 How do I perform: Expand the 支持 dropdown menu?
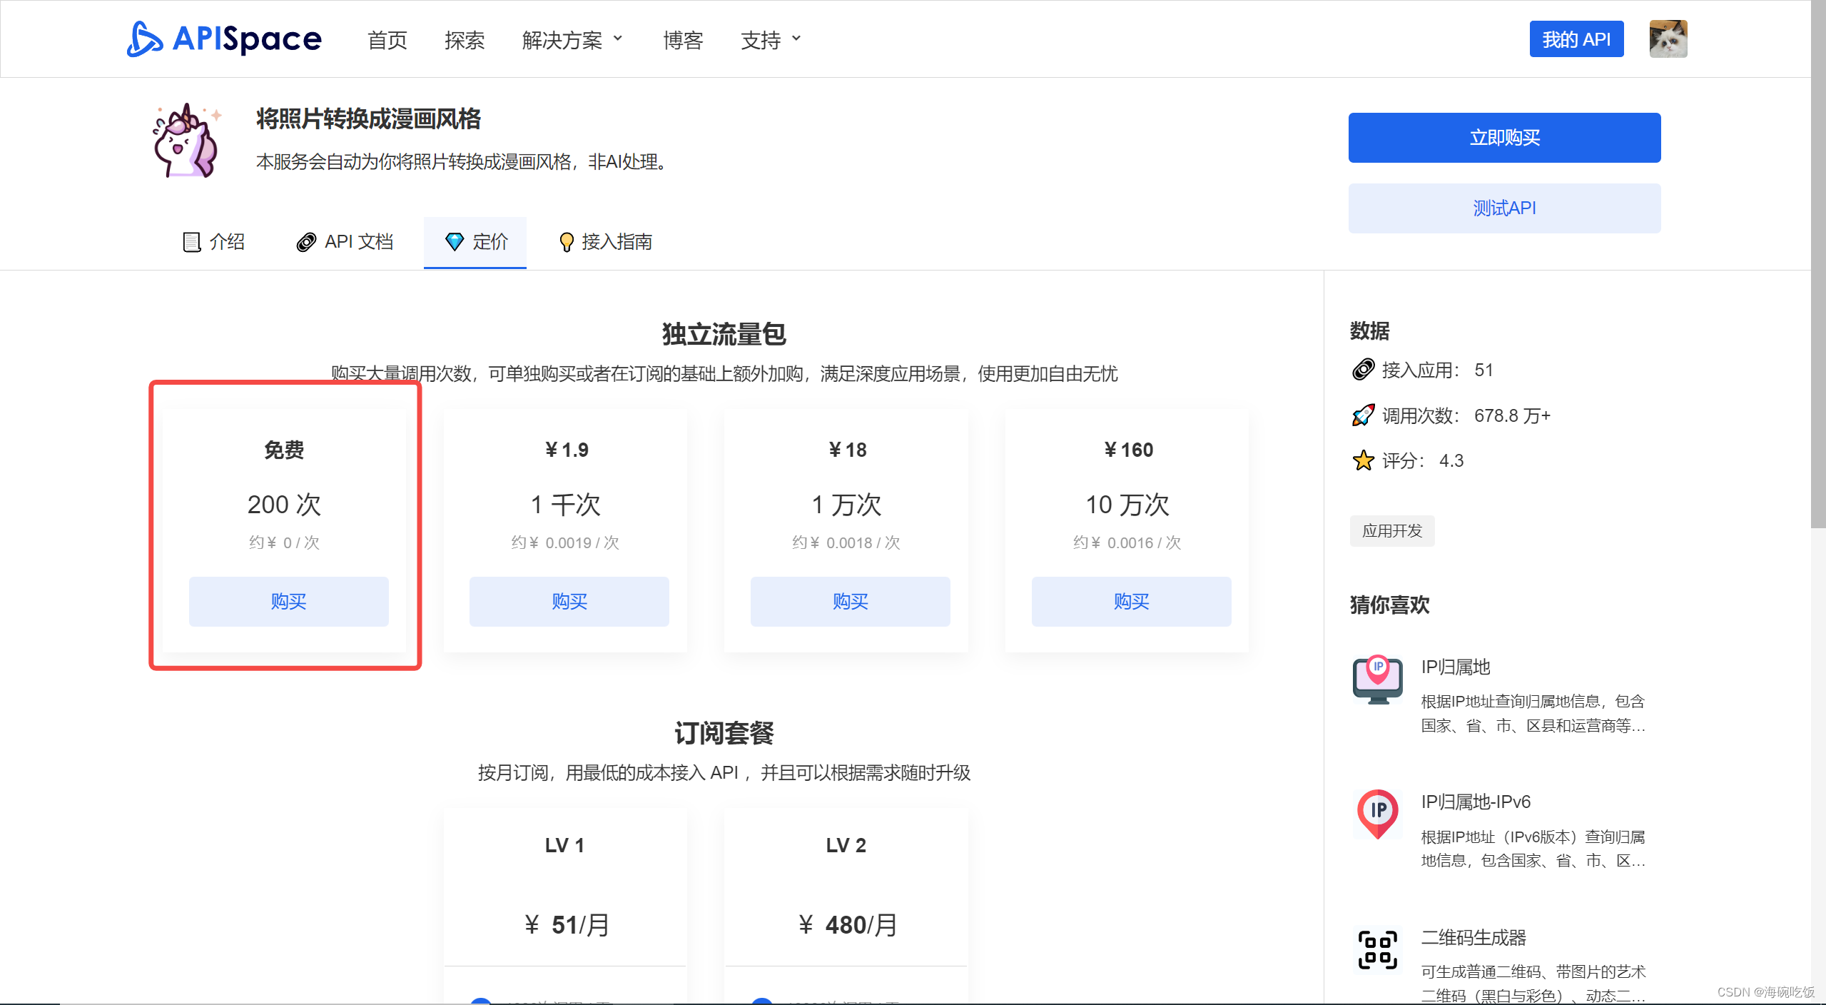(x=771, y=40)
